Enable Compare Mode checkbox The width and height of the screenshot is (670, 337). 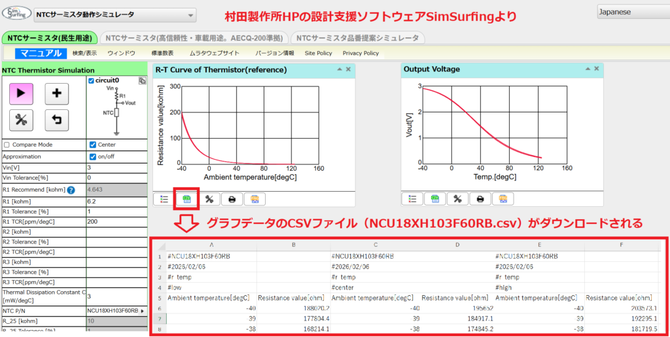[7, 145]
